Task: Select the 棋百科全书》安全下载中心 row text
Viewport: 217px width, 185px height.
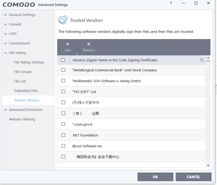Action: (98, 157)
